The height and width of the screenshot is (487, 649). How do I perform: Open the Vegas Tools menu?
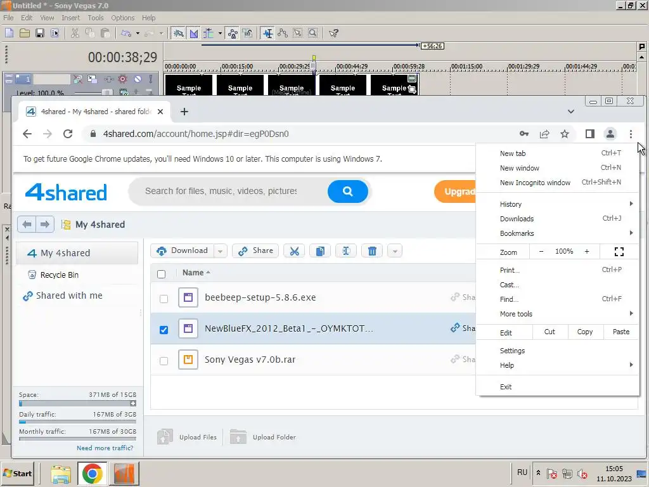tap(95, 18)
